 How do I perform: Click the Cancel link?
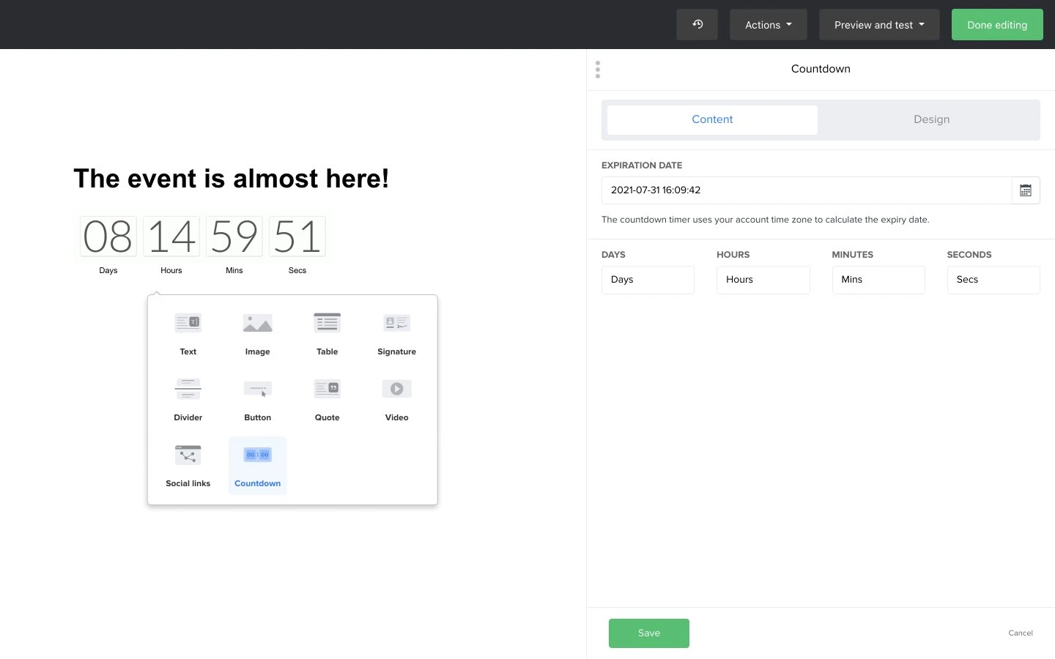(1020, 633)
